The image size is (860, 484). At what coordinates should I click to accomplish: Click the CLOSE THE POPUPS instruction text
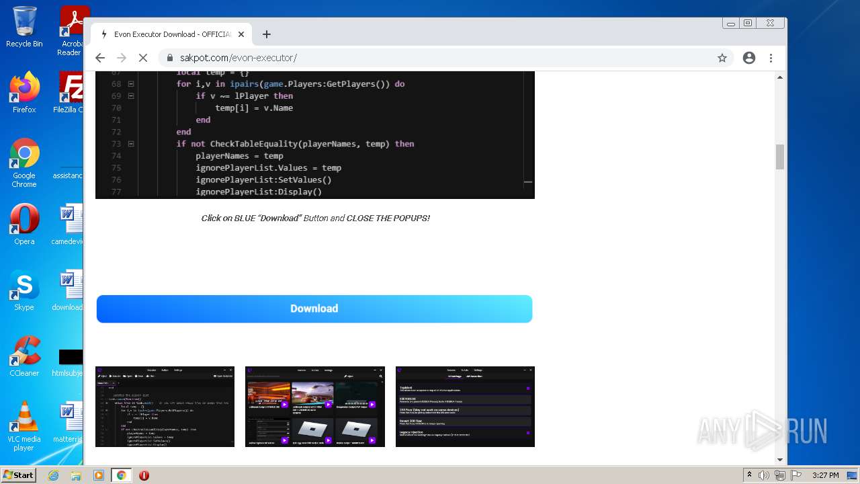(388, 218)
